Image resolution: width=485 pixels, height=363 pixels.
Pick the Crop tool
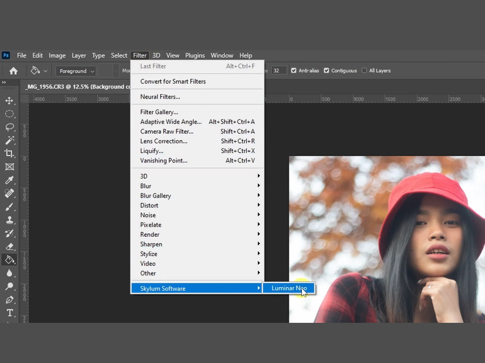(9, 153)
